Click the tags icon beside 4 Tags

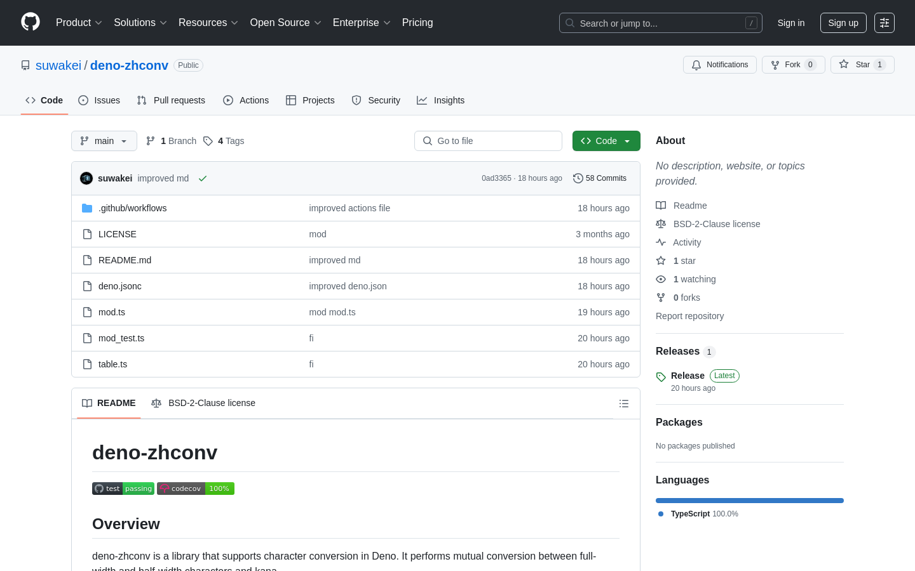pos(208,141)
